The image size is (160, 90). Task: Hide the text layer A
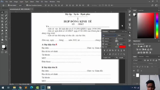134,71
